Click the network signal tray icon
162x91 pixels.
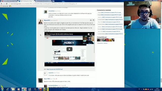point(150,89)
